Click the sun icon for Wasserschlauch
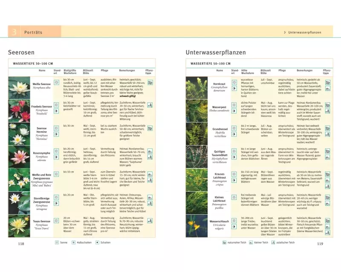 [234, 221]
